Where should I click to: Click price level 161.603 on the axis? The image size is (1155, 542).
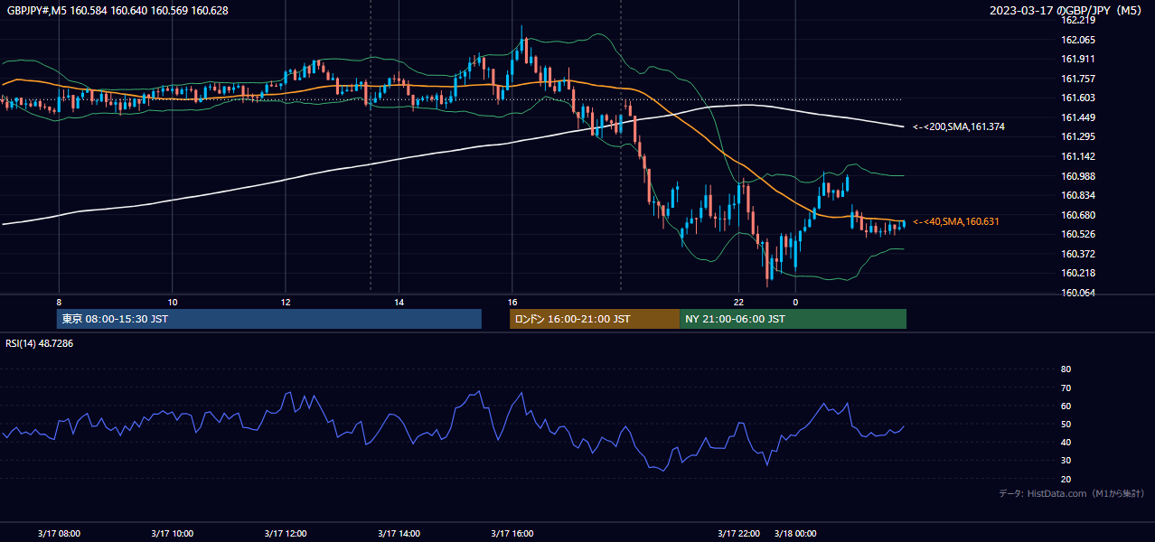click(x=1077, y=98)
